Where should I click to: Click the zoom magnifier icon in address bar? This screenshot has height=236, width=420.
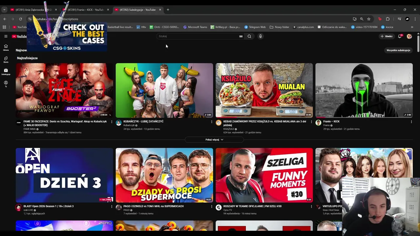(362, 19)
